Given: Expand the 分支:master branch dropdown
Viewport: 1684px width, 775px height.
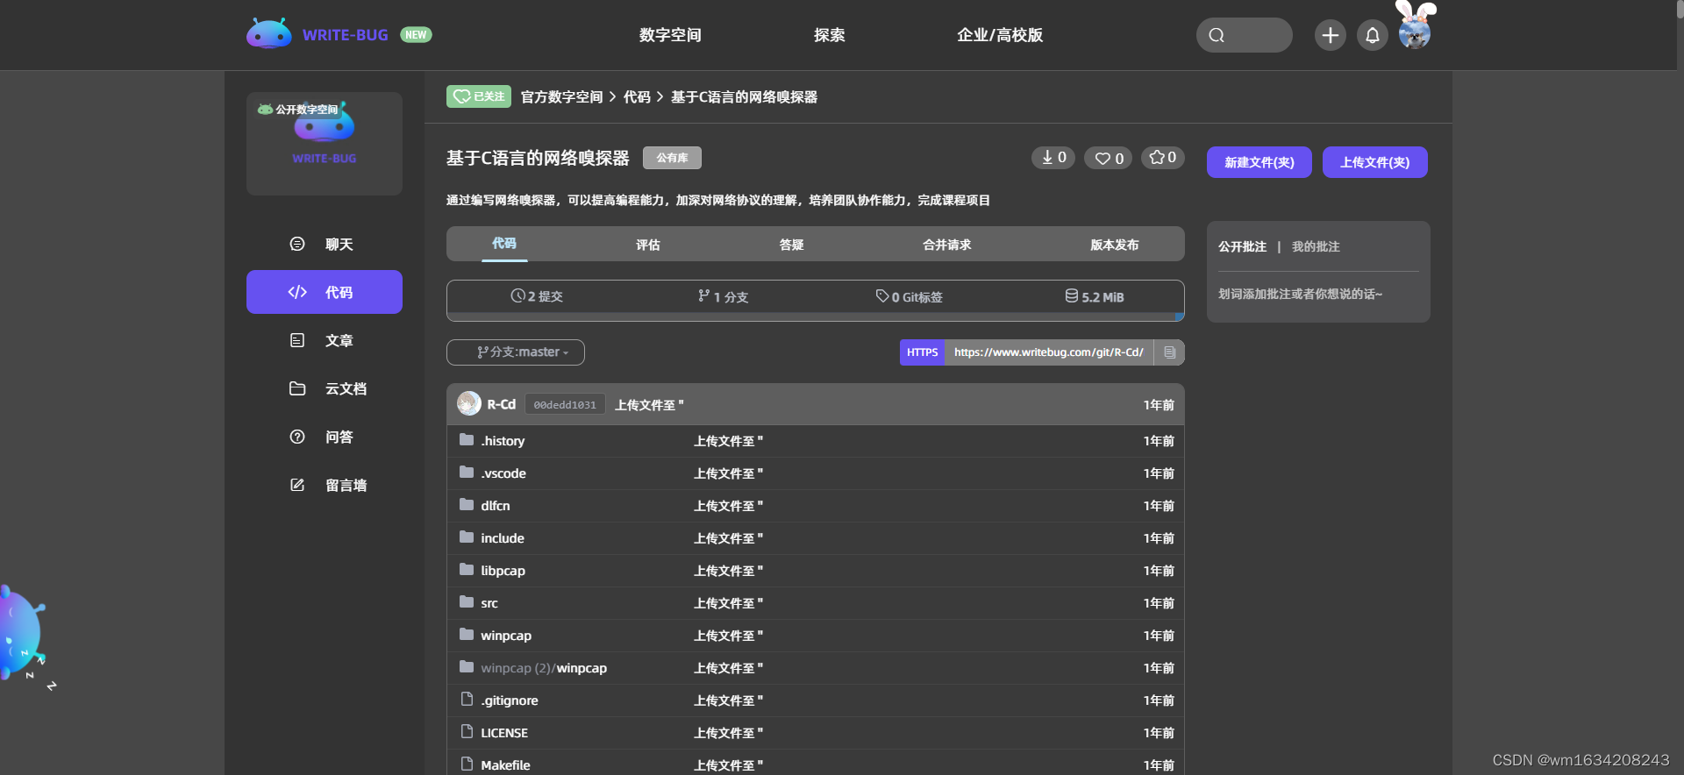Looking at the screenshot, I should [x=516, y=352].
